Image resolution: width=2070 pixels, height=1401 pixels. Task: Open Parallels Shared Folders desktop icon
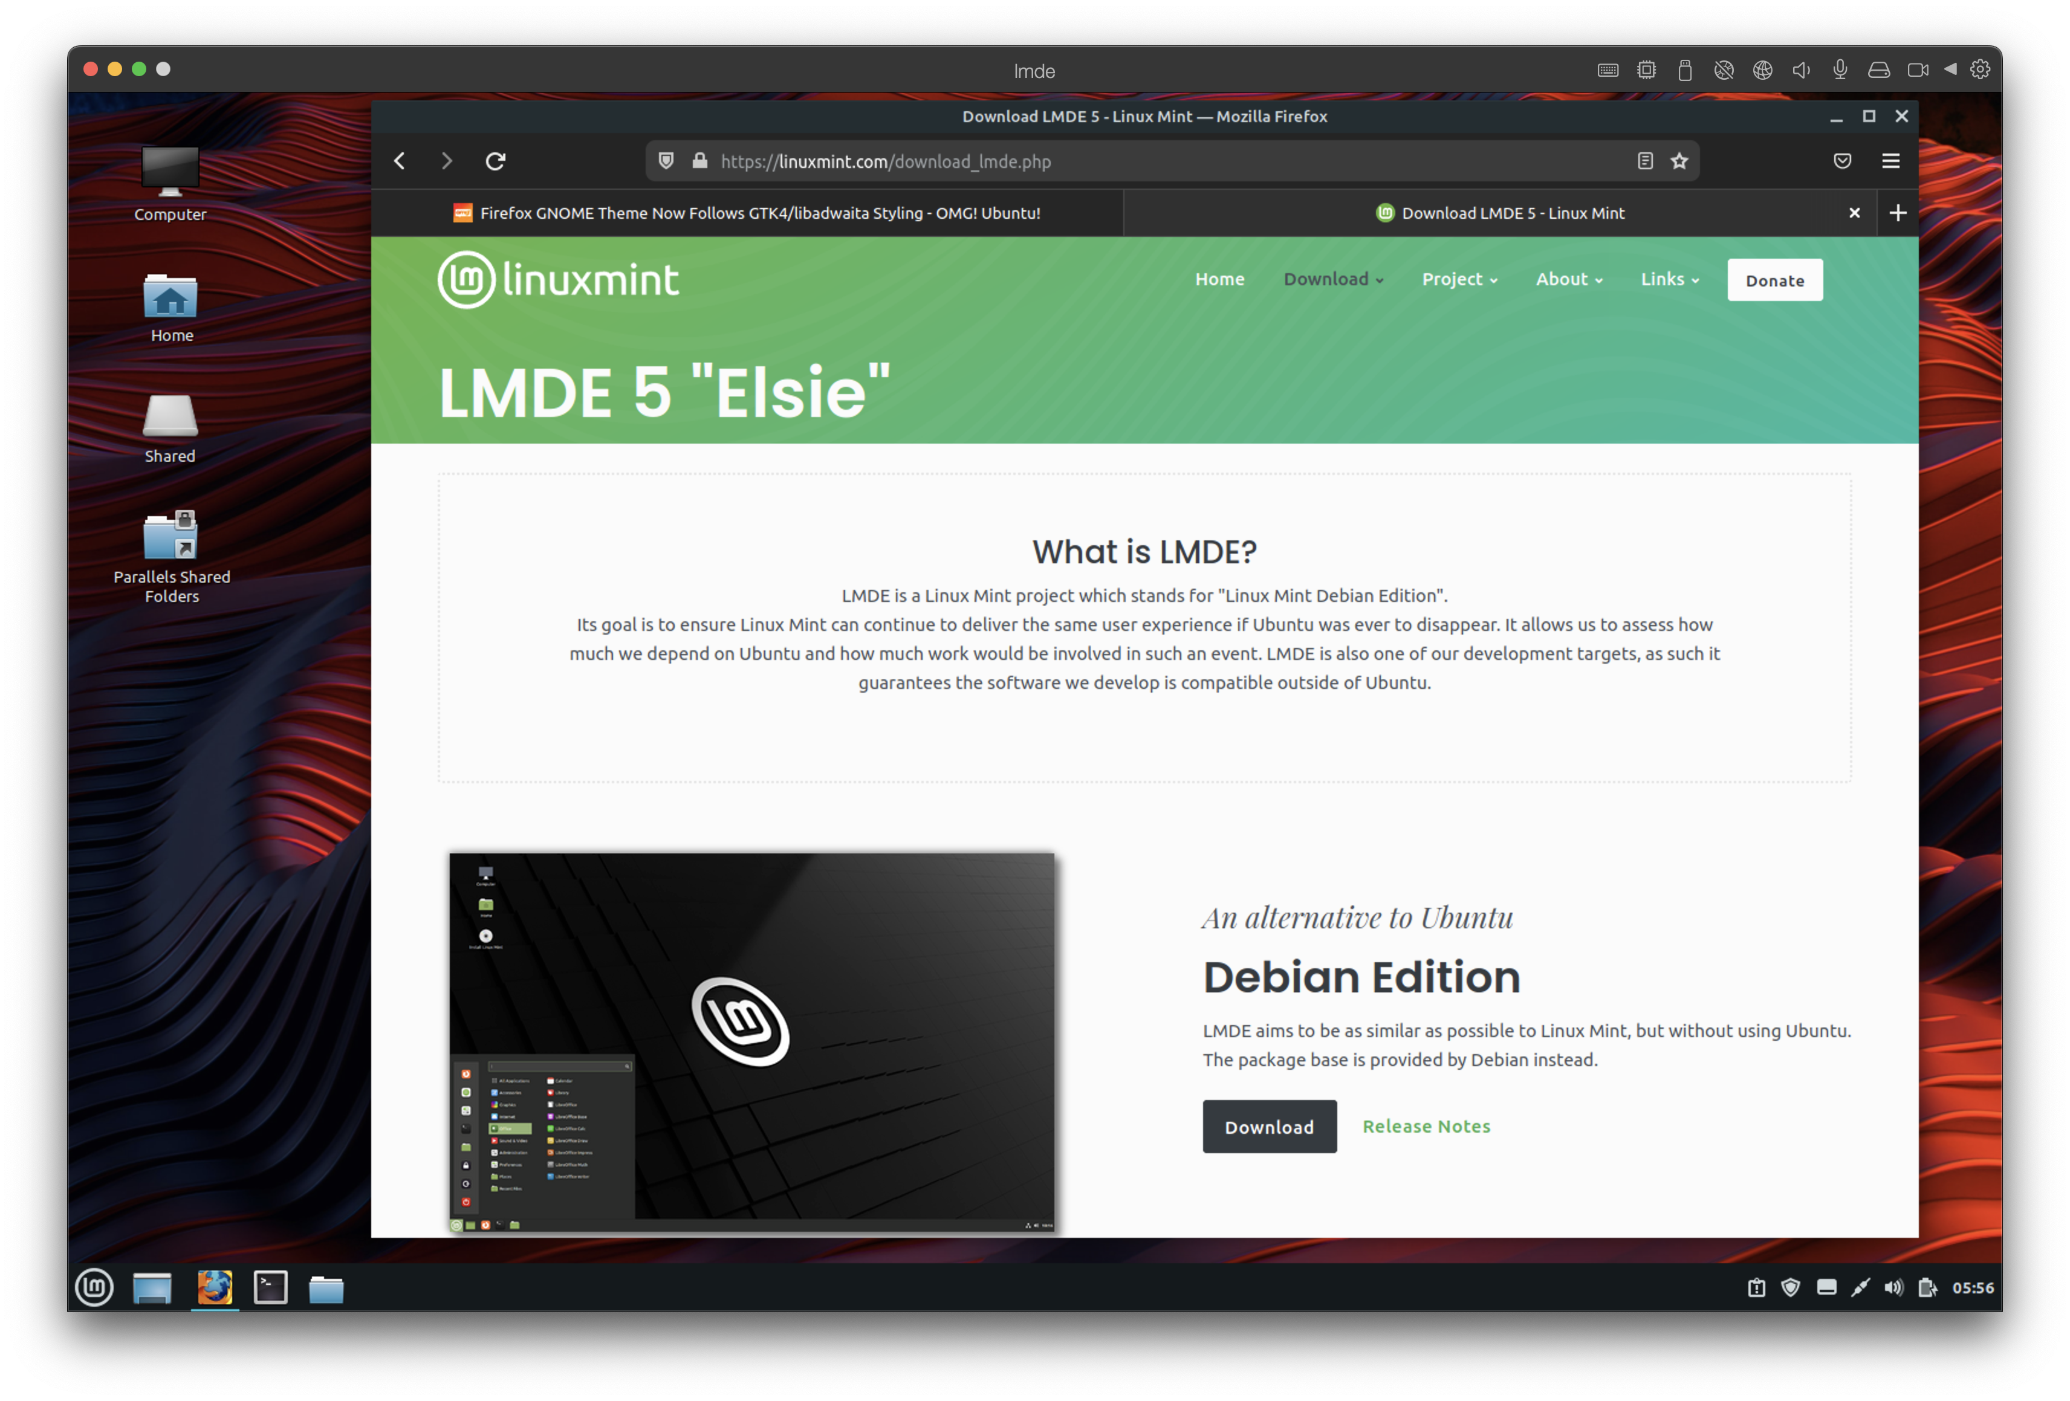coord(172,557)
